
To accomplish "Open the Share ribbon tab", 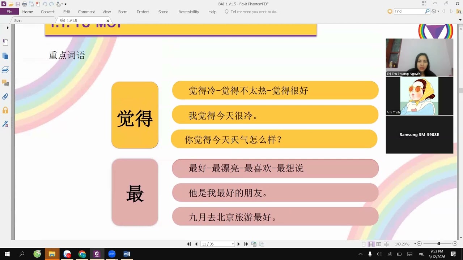I will [x=163, y=12].
